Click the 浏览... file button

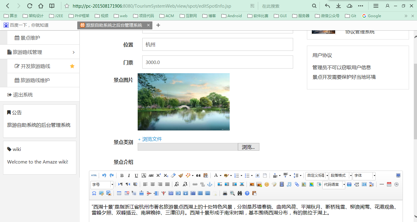point(248,147)
